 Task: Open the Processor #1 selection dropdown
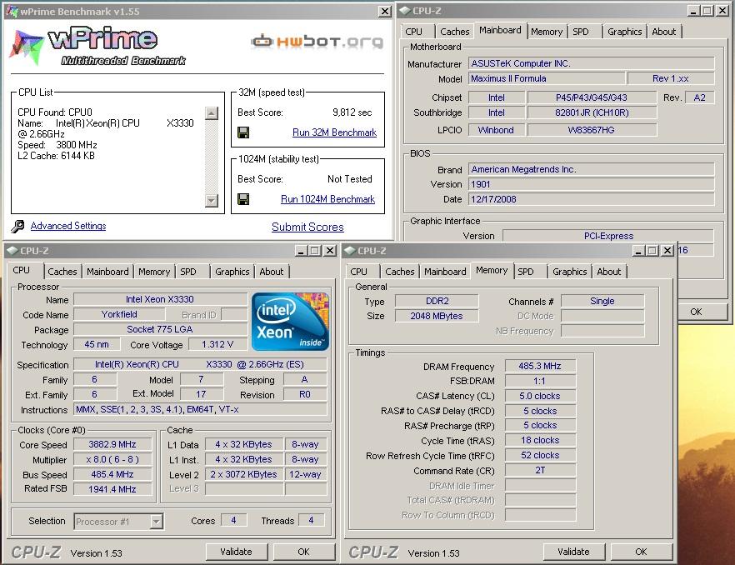(157, 522)
